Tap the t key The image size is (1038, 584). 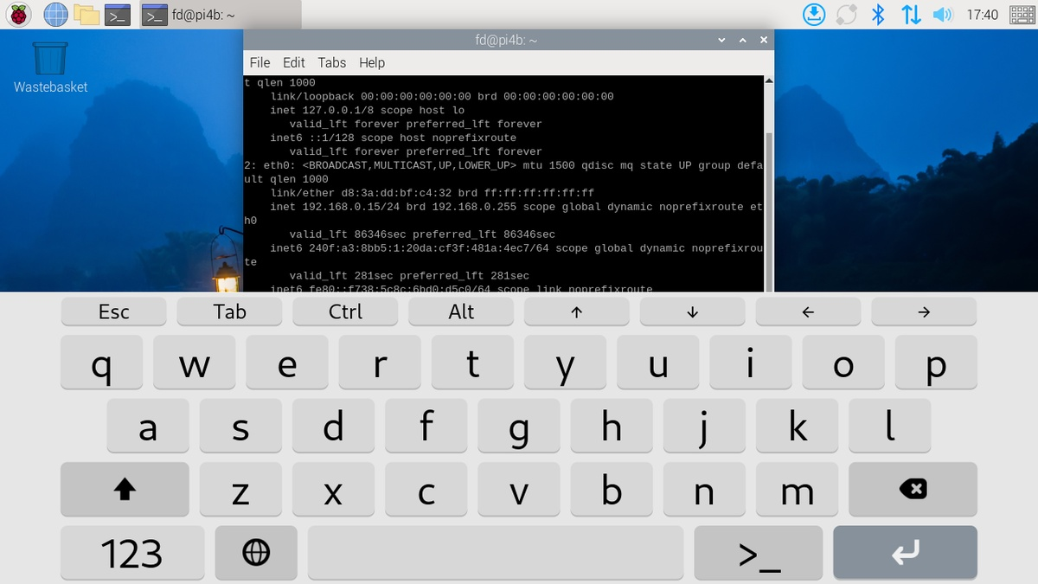(x=472, y=363)
